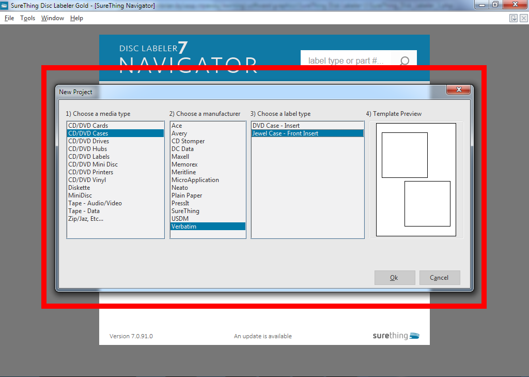The width and height of the screenshot is (529, 377).
Task: Pick Memorex as the manufacturer
Action: pos(184,164)
